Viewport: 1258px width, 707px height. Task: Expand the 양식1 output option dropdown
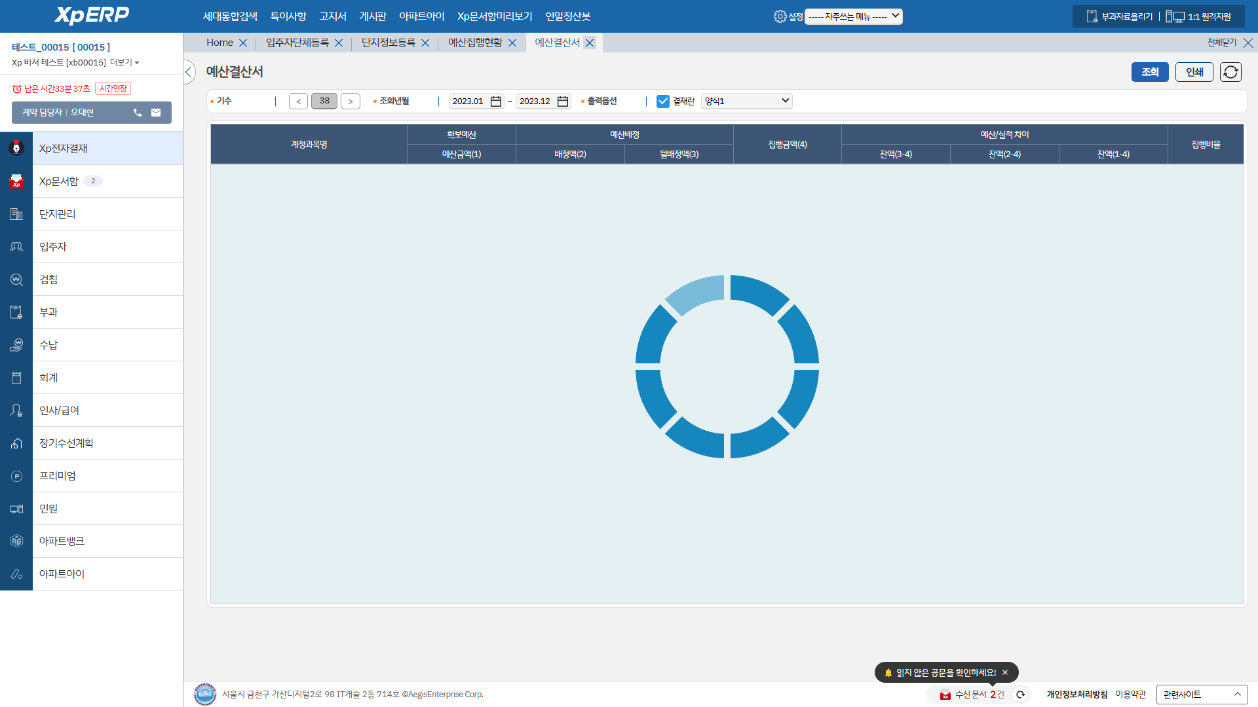point(746,101)
